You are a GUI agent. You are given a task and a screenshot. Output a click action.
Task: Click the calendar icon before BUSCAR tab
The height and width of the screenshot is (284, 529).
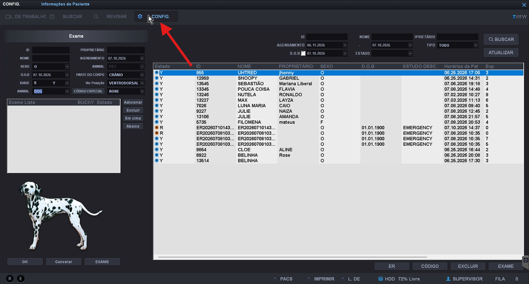click(x=52, y=17)
